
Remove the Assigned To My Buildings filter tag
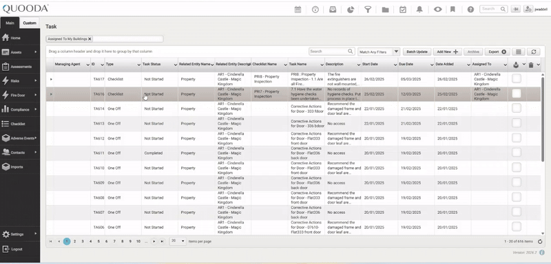90,39
